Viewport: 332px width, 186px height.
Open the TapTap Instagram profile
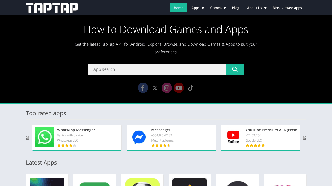(x=167, y=88)
